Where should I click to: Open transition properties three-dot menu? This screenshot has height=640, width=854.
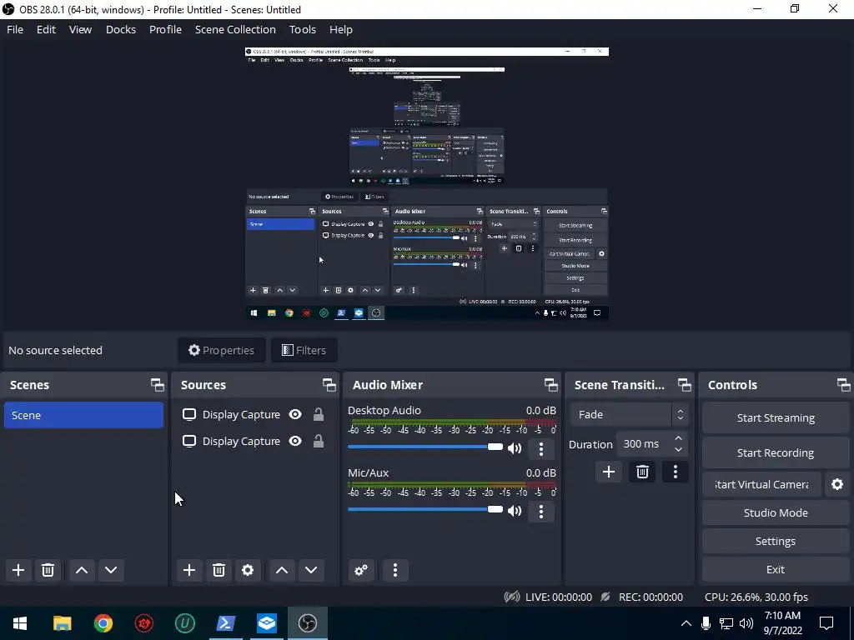coord(676,472)
